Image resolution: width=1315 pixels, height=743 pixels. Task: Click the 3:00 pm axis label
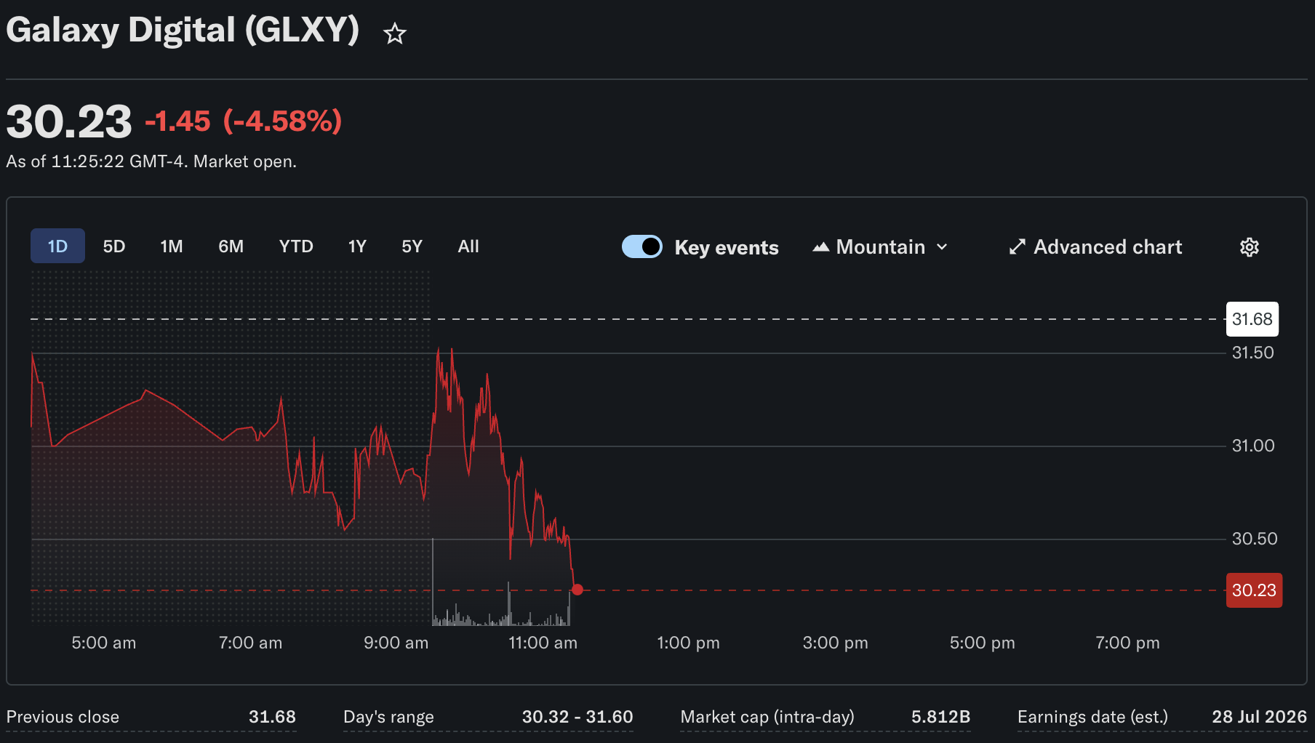(x=835, y=643)
